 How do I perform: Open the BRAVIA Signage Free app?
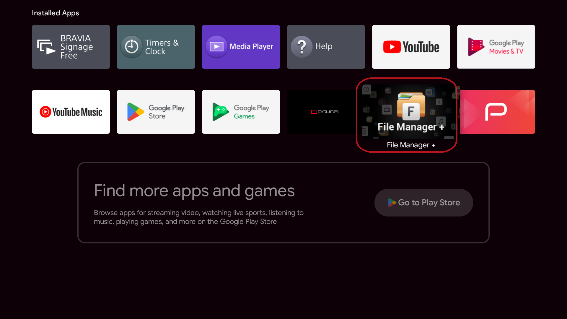coord(71,47)
